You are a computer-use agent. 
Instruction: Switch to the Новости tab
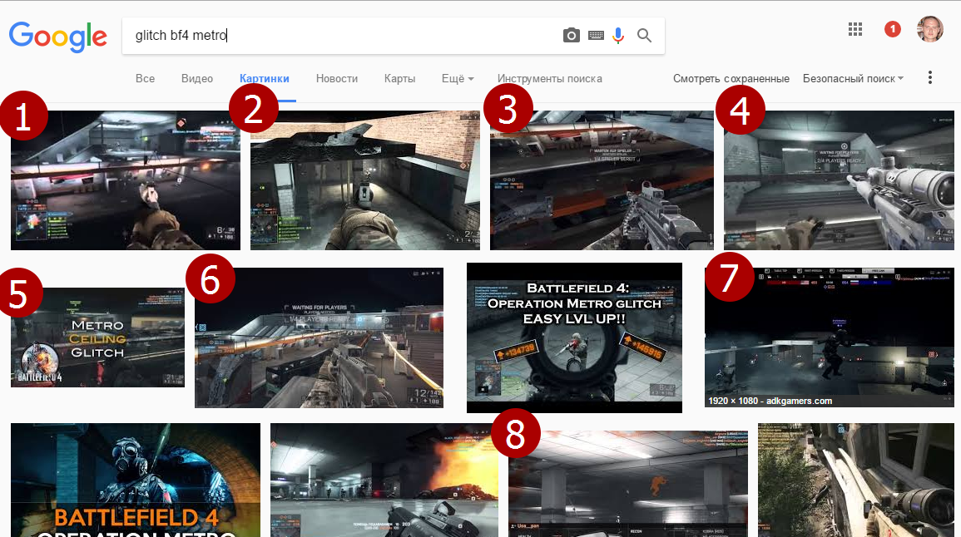(x=337, y=78)
